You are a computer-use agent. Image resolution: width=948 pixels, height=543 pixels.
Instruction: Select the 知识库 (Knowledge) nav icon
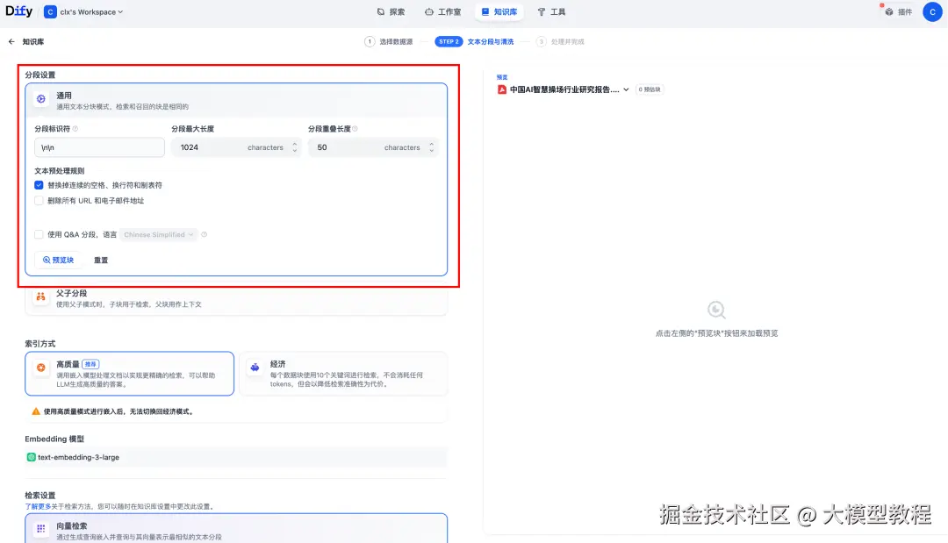pos(499,11)
